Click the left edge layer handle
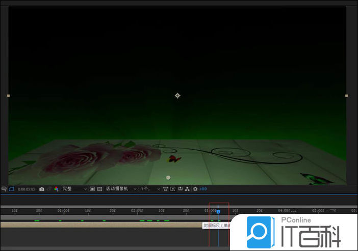Image resolution: width=358 pixels, height=251 pixels. pos(9,96)
